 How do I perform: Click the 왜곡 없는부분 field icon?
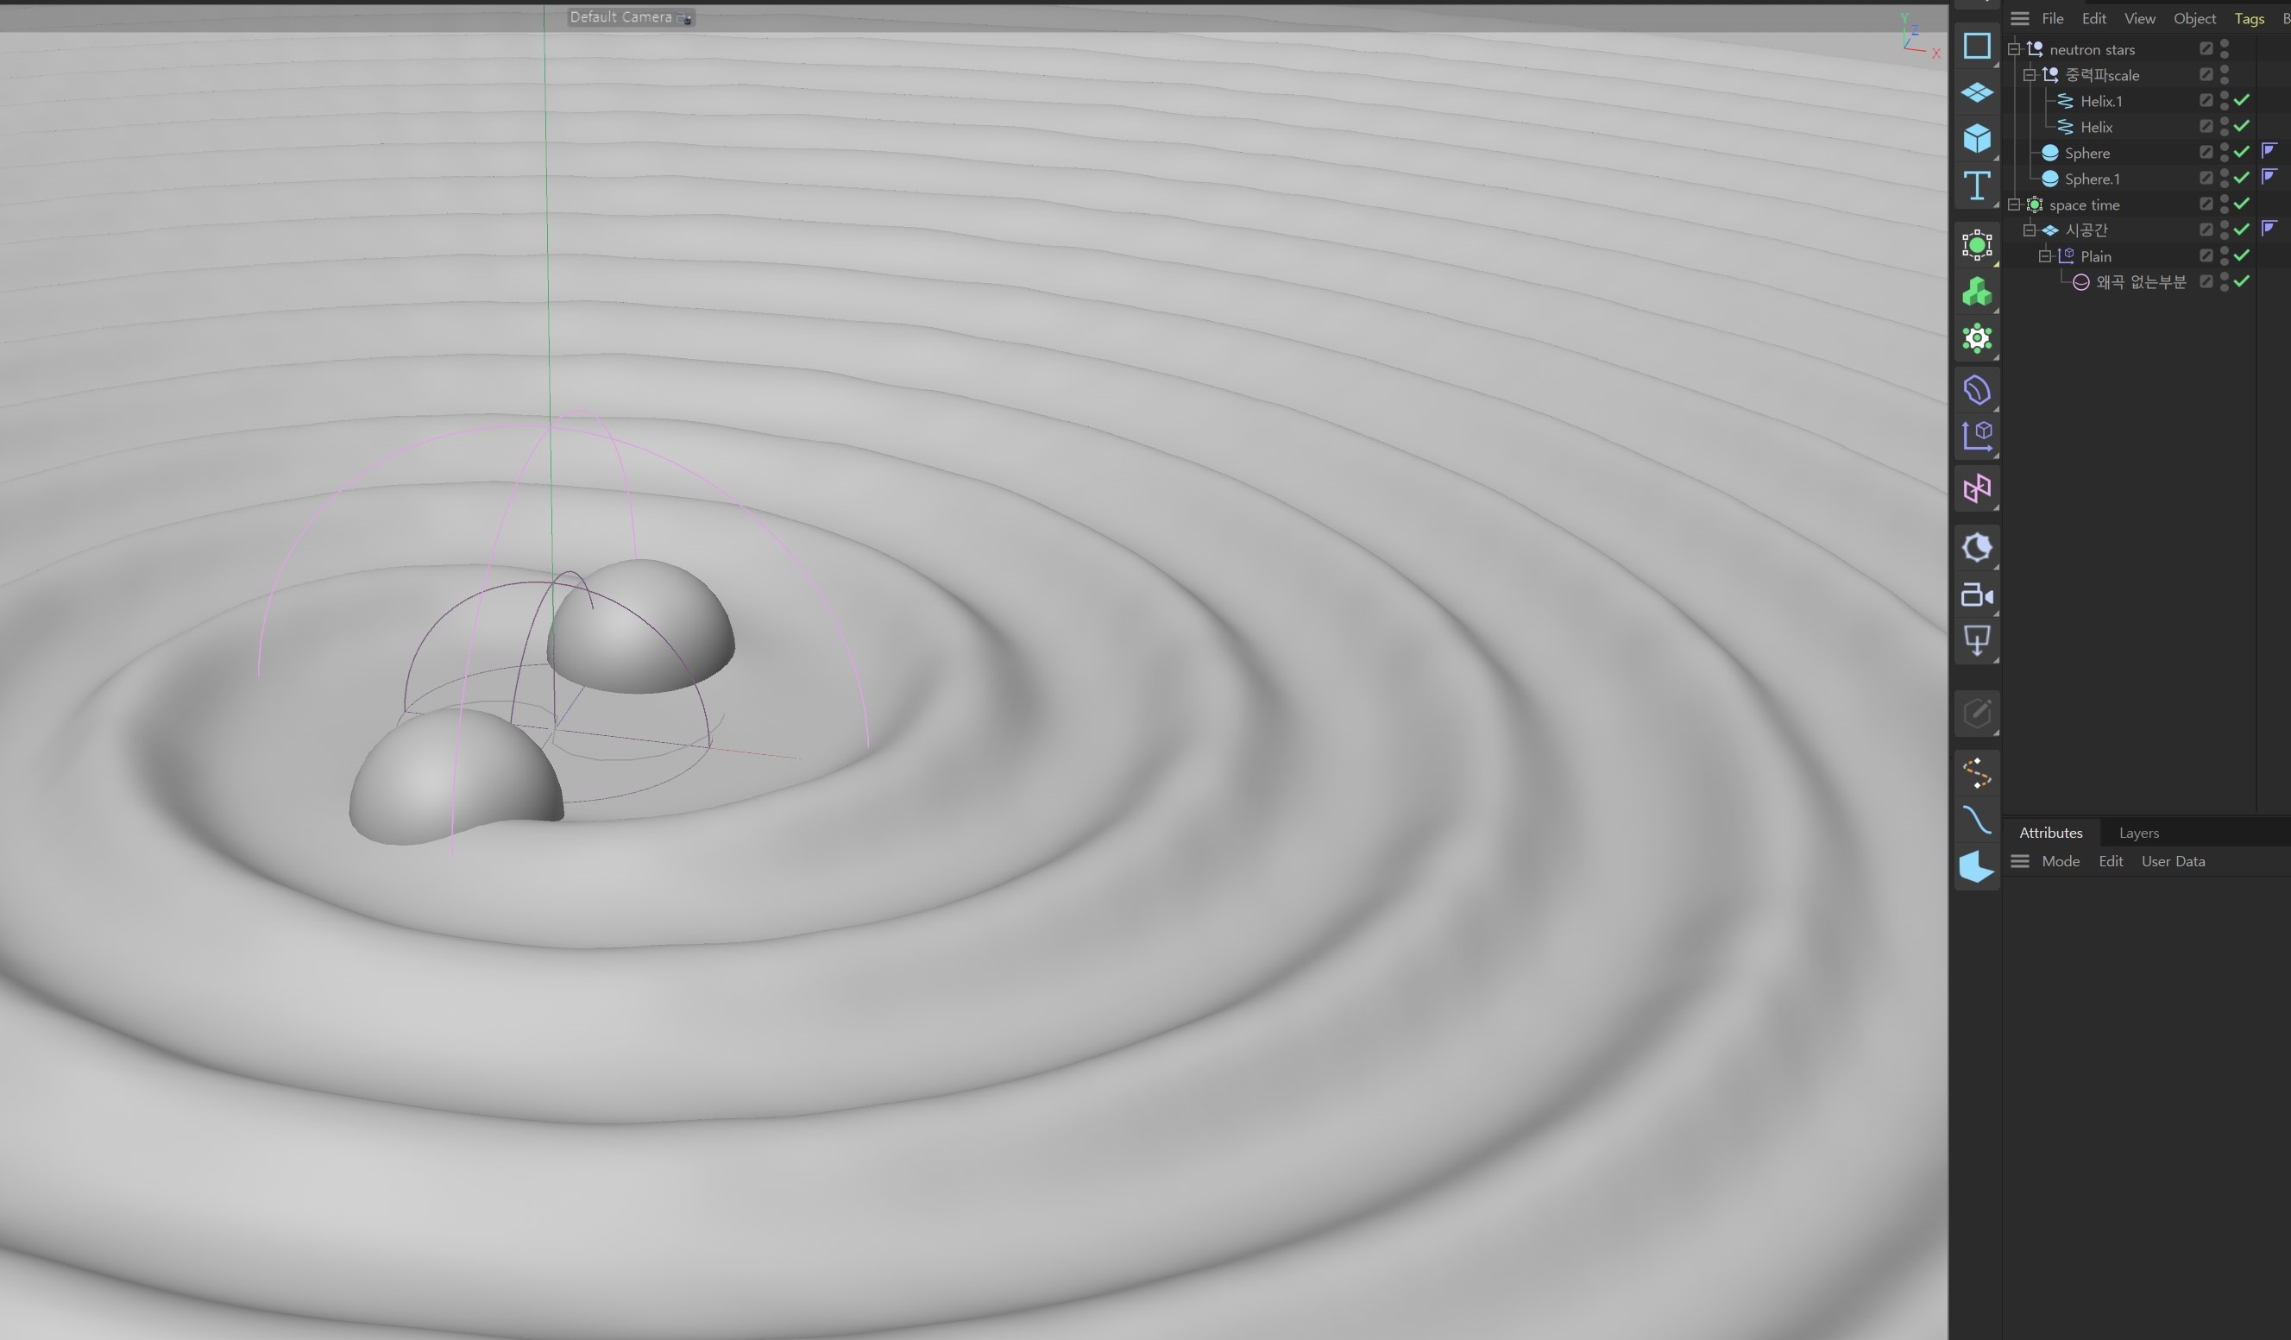coord(2080,282)
